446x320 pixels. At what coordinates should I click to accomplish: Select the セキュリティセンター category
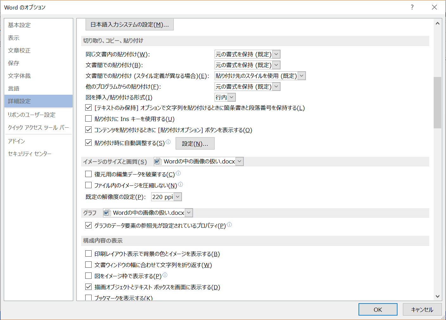[29, 153]
